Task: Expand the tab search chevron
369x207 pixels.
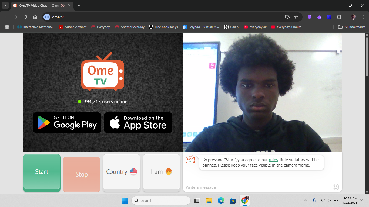Action: [5, 5]
